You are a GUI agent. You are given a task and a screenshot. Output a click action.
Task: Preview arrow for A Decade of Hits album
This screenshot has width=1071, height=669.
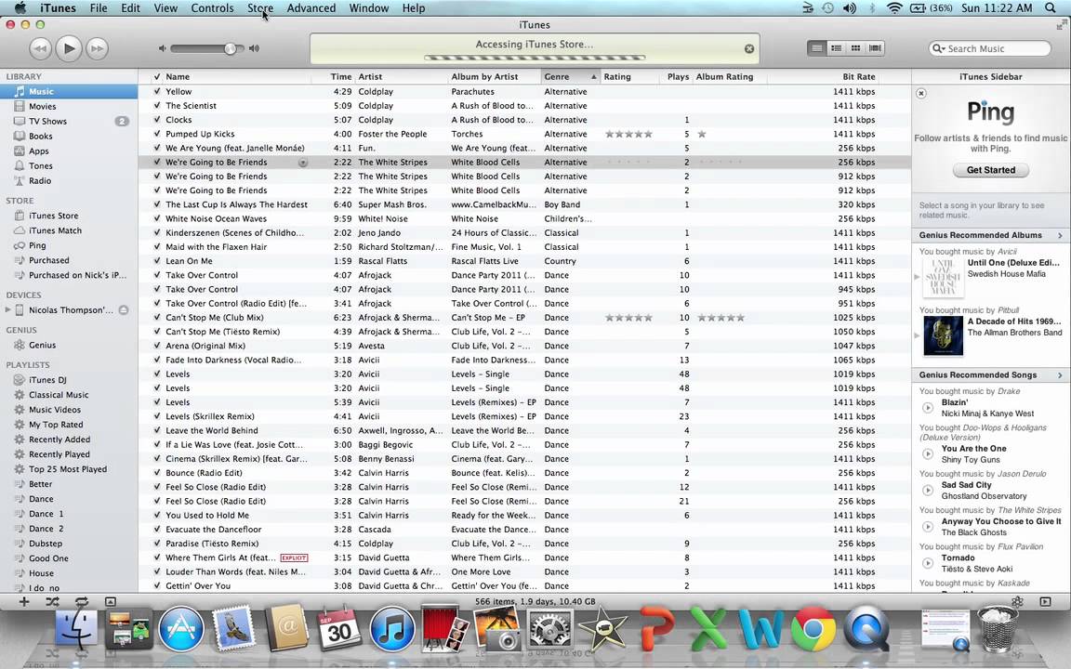(917, 335)
